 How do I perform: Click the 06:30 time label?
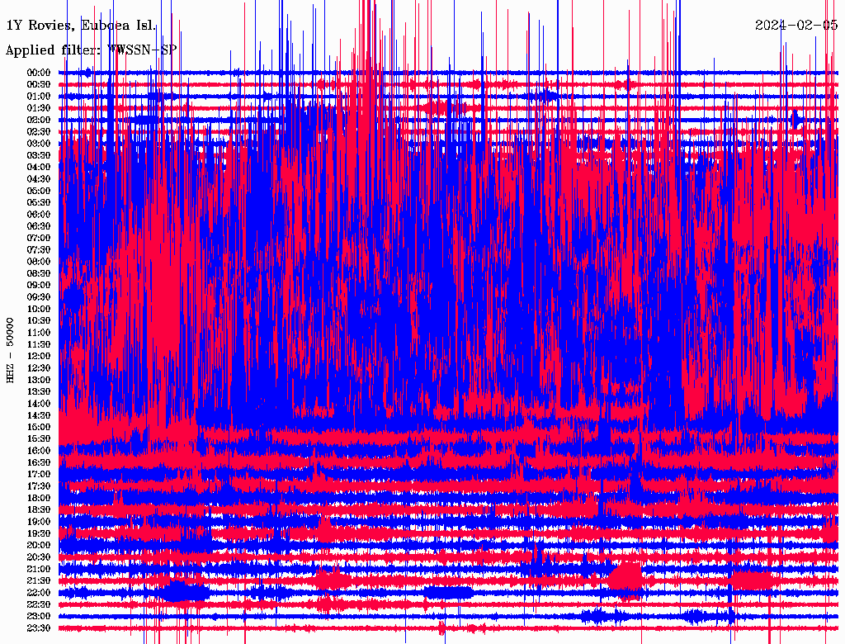[x=39, y=226]
